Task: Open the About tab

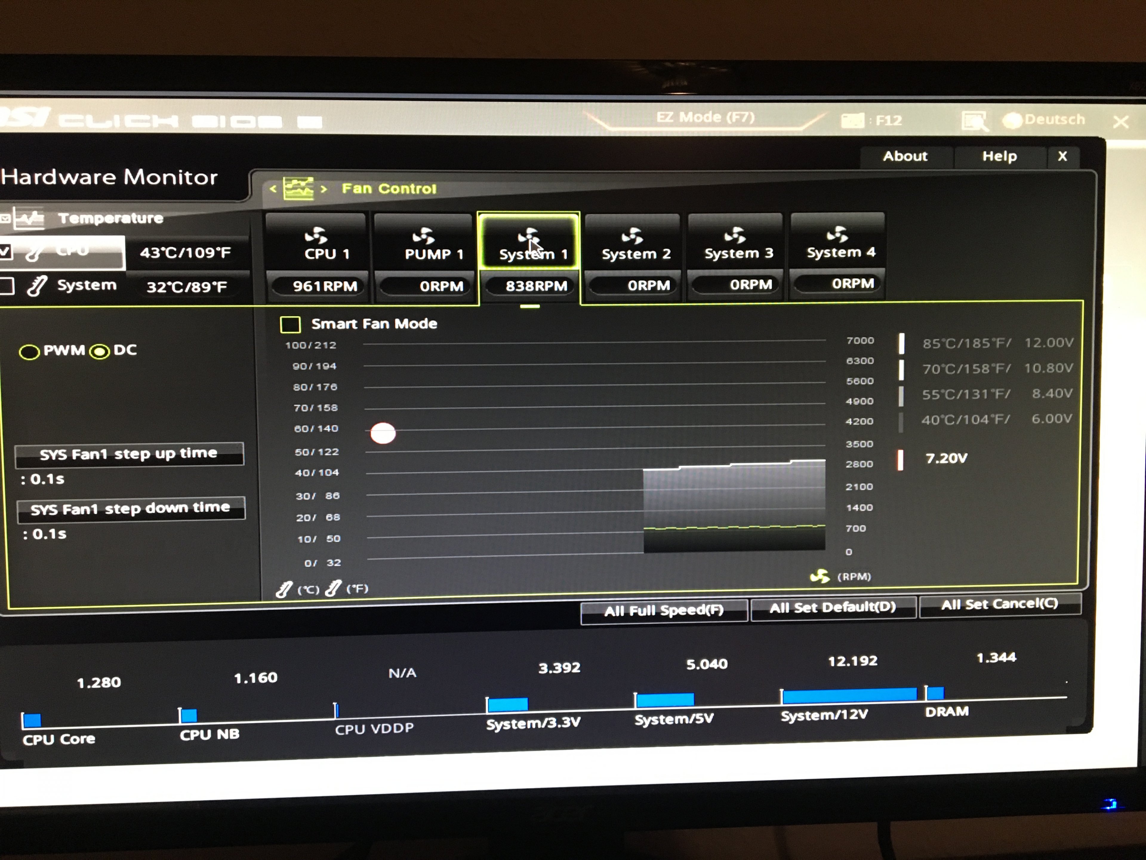Action: pos(905,156)
